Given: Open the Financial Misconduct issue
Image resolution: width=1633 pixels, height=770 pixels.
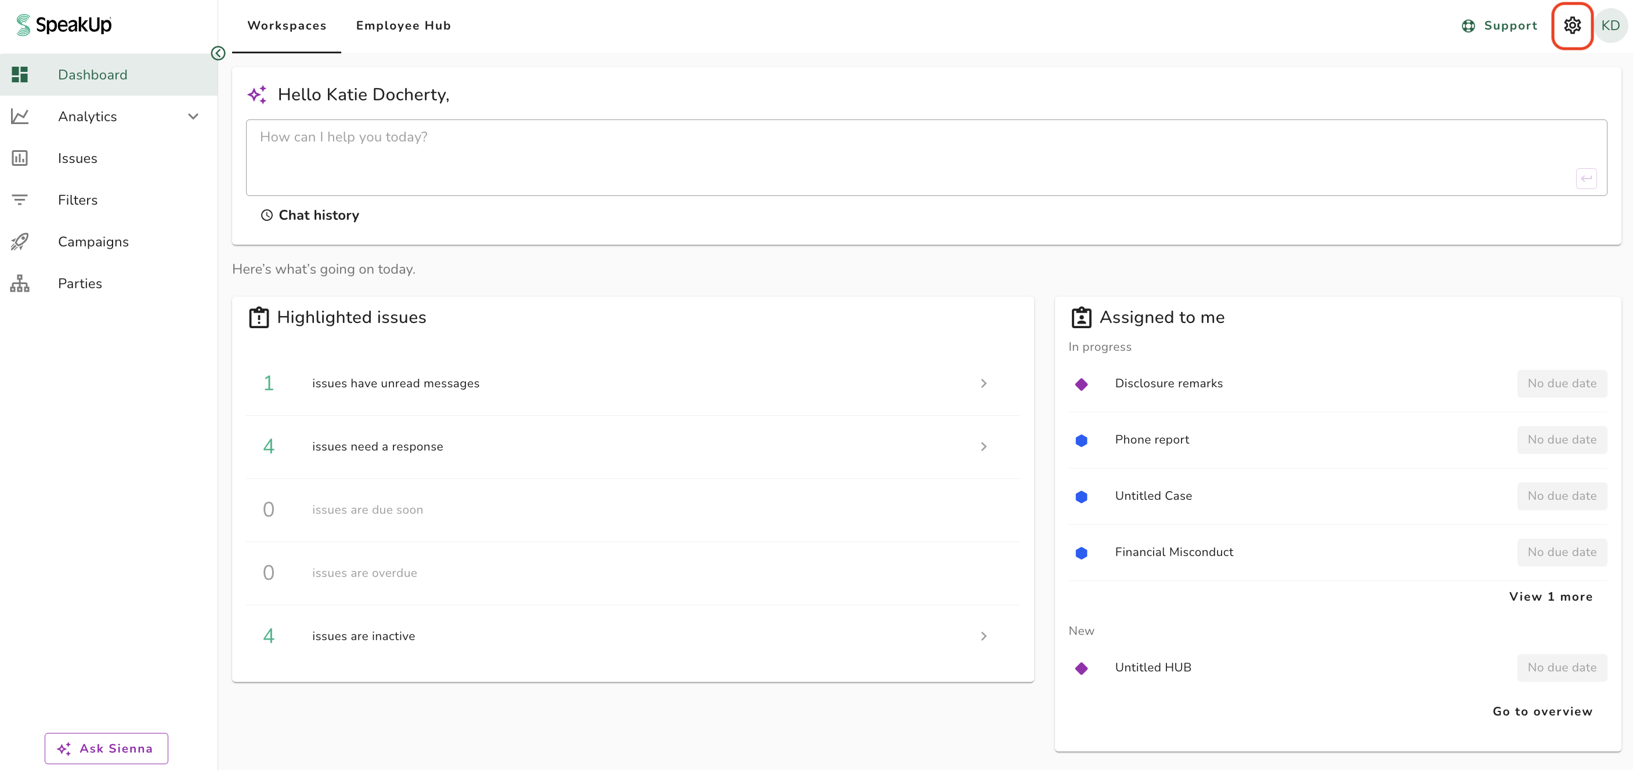Looking at the screenshot, I should coord(1174,552).
